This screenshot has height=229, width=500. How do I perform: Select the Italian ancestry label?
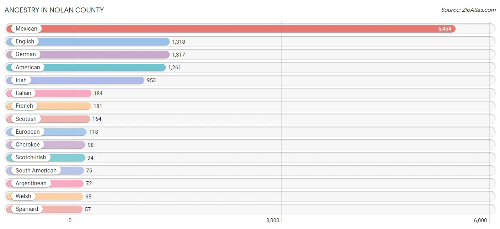coord(23,93)
